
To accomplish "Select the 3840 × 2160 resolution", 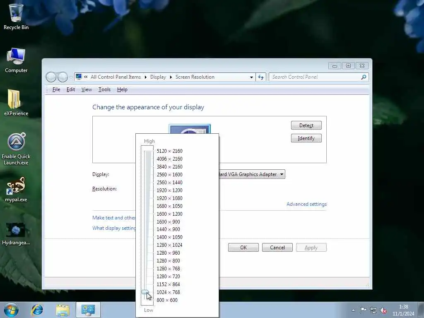I will (169, 166).
